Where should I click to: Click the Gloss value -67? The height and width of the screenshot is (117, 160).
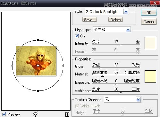(x=116, y=65)
